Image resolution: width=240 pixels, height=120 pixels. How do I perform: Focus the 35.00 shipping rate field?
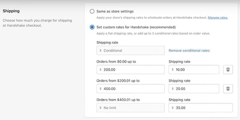(200, 108)
